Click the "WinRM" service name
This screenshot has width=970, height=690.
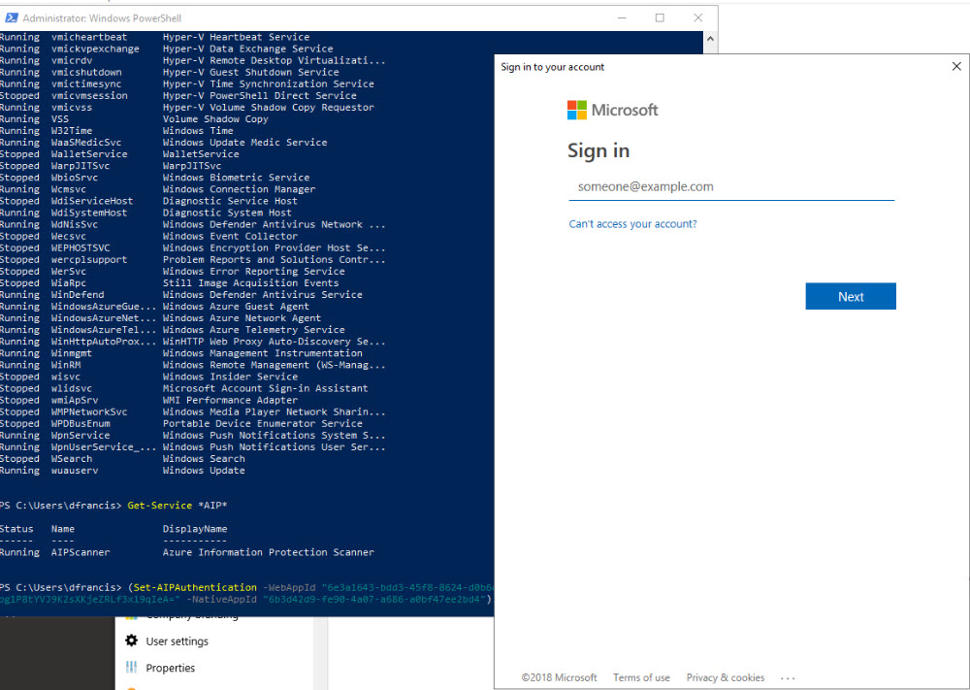[66, 365]
